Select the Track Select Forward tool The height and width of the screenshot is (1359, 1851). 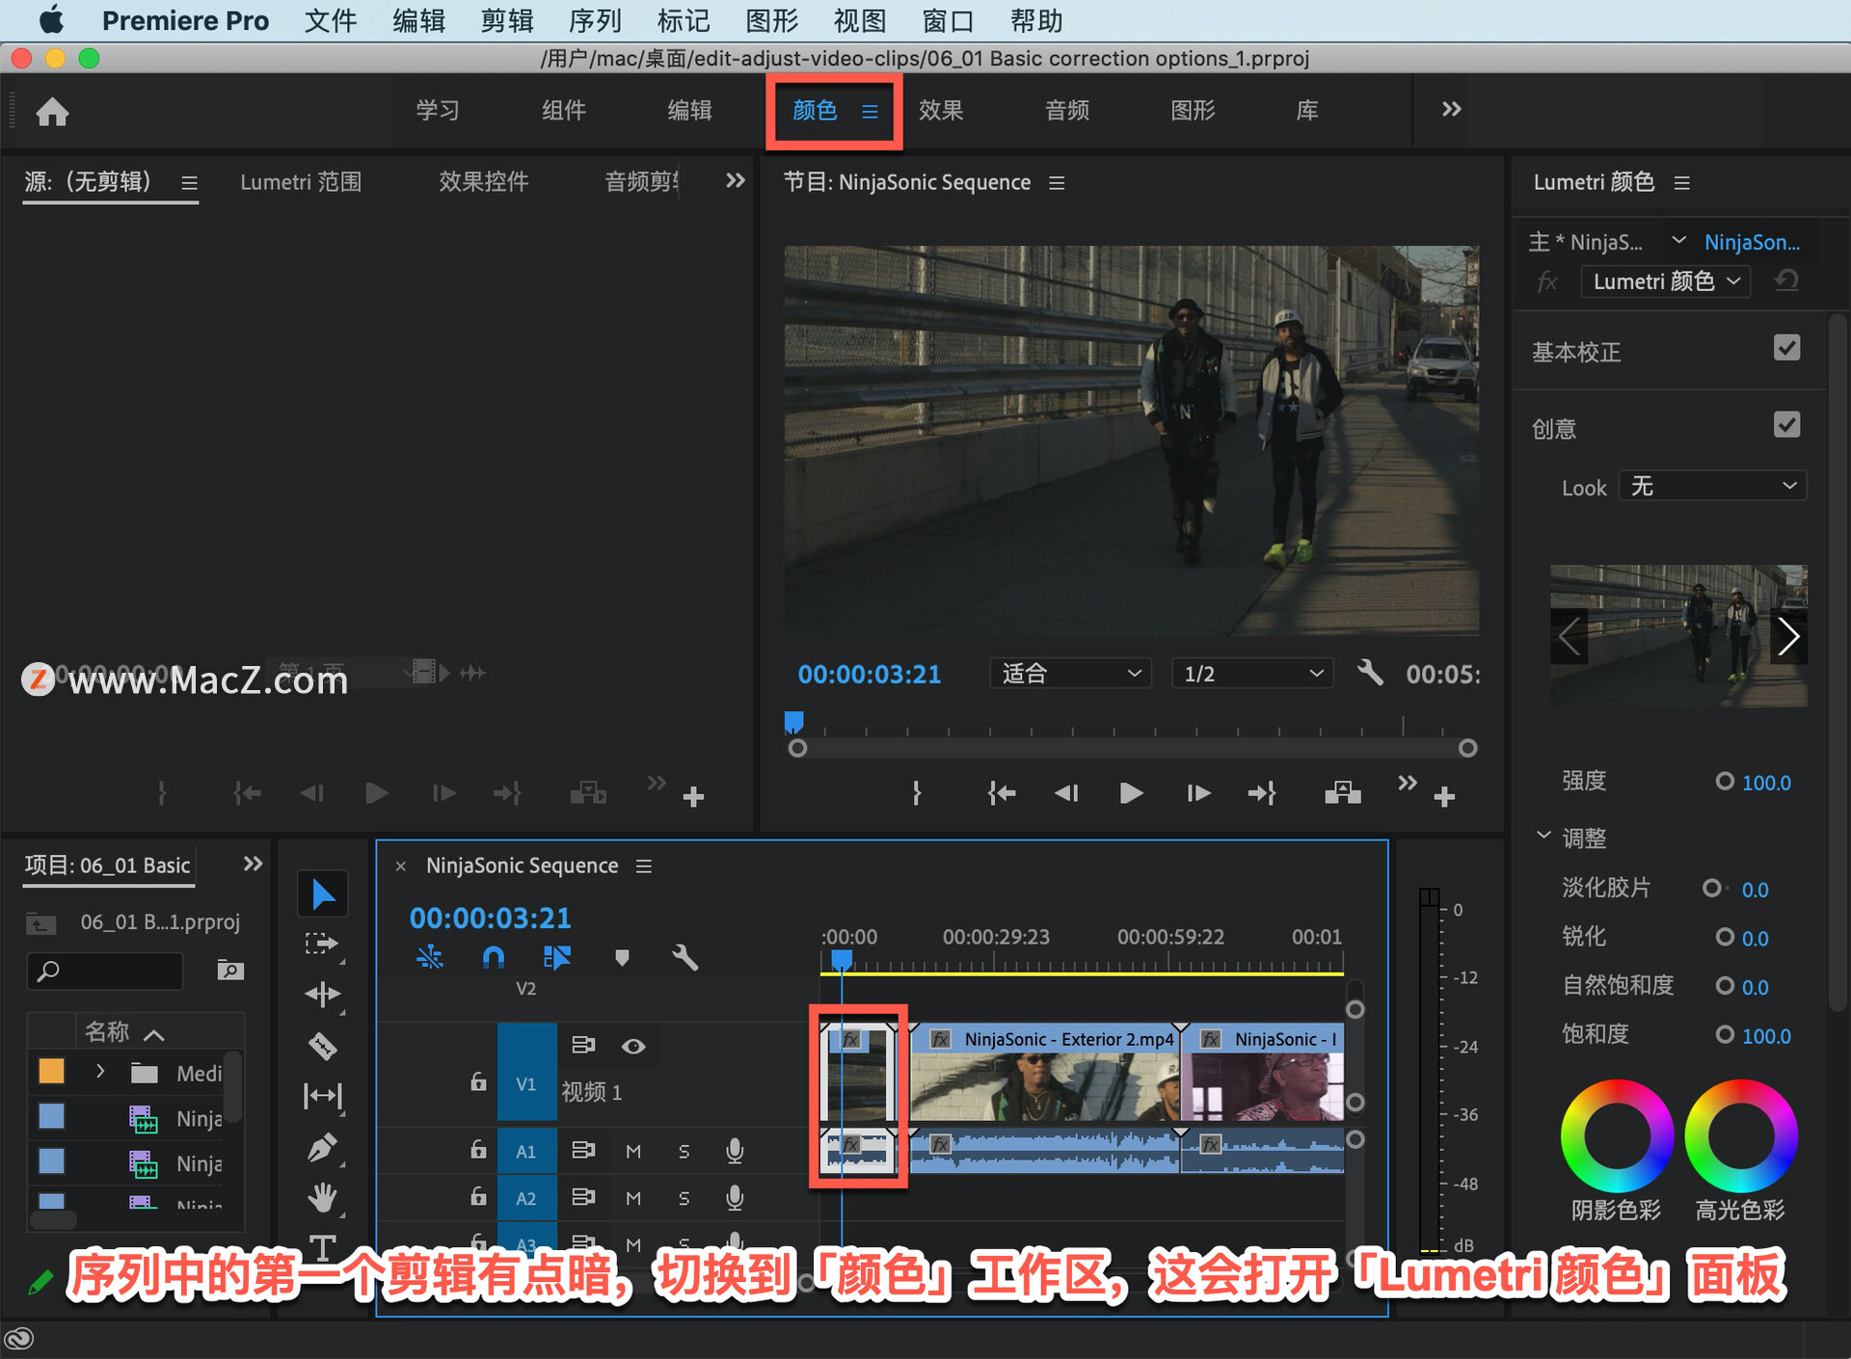click(x=322, y=944)
